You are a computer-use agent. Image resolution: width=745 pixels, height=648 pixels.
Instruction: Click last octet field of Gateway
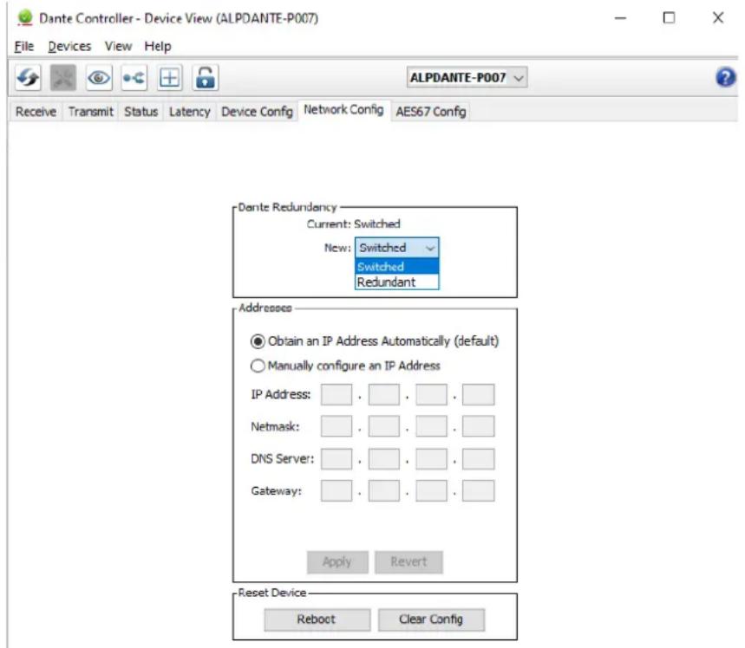click(x=479, y=491)
